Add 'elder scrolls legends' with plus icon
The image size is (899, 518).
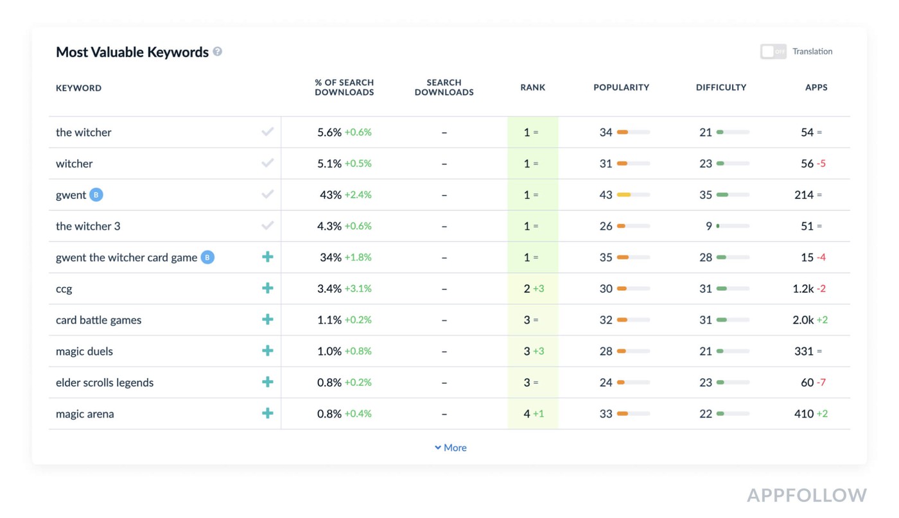tap(268, 382)
